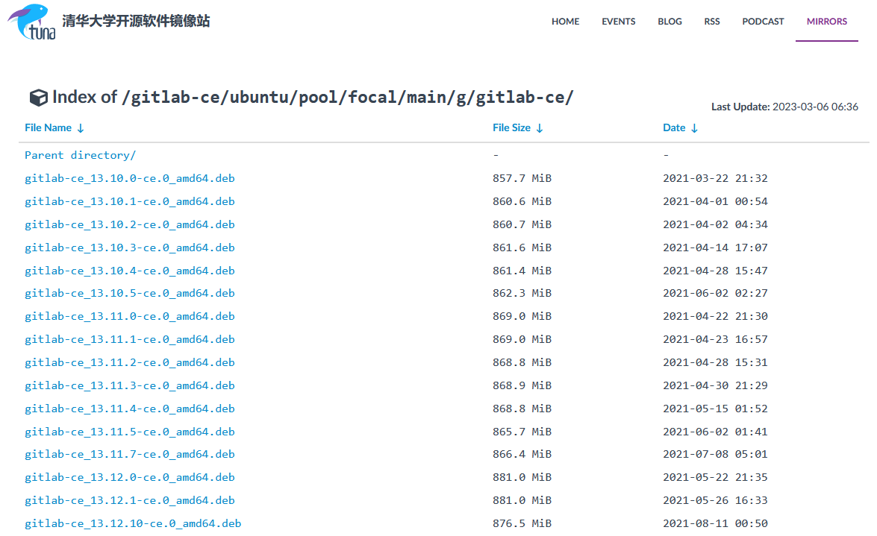Click the 857.7 MiB file size

(x=522, y=178)
